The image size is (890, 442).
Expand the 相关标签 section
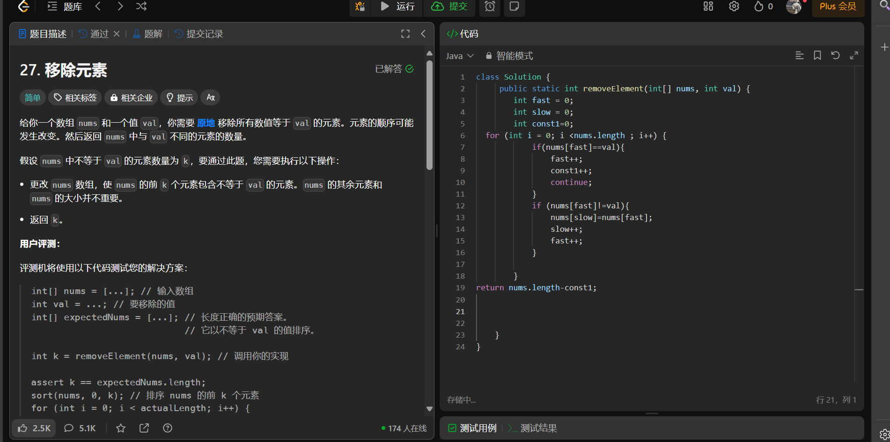[75, 97]
